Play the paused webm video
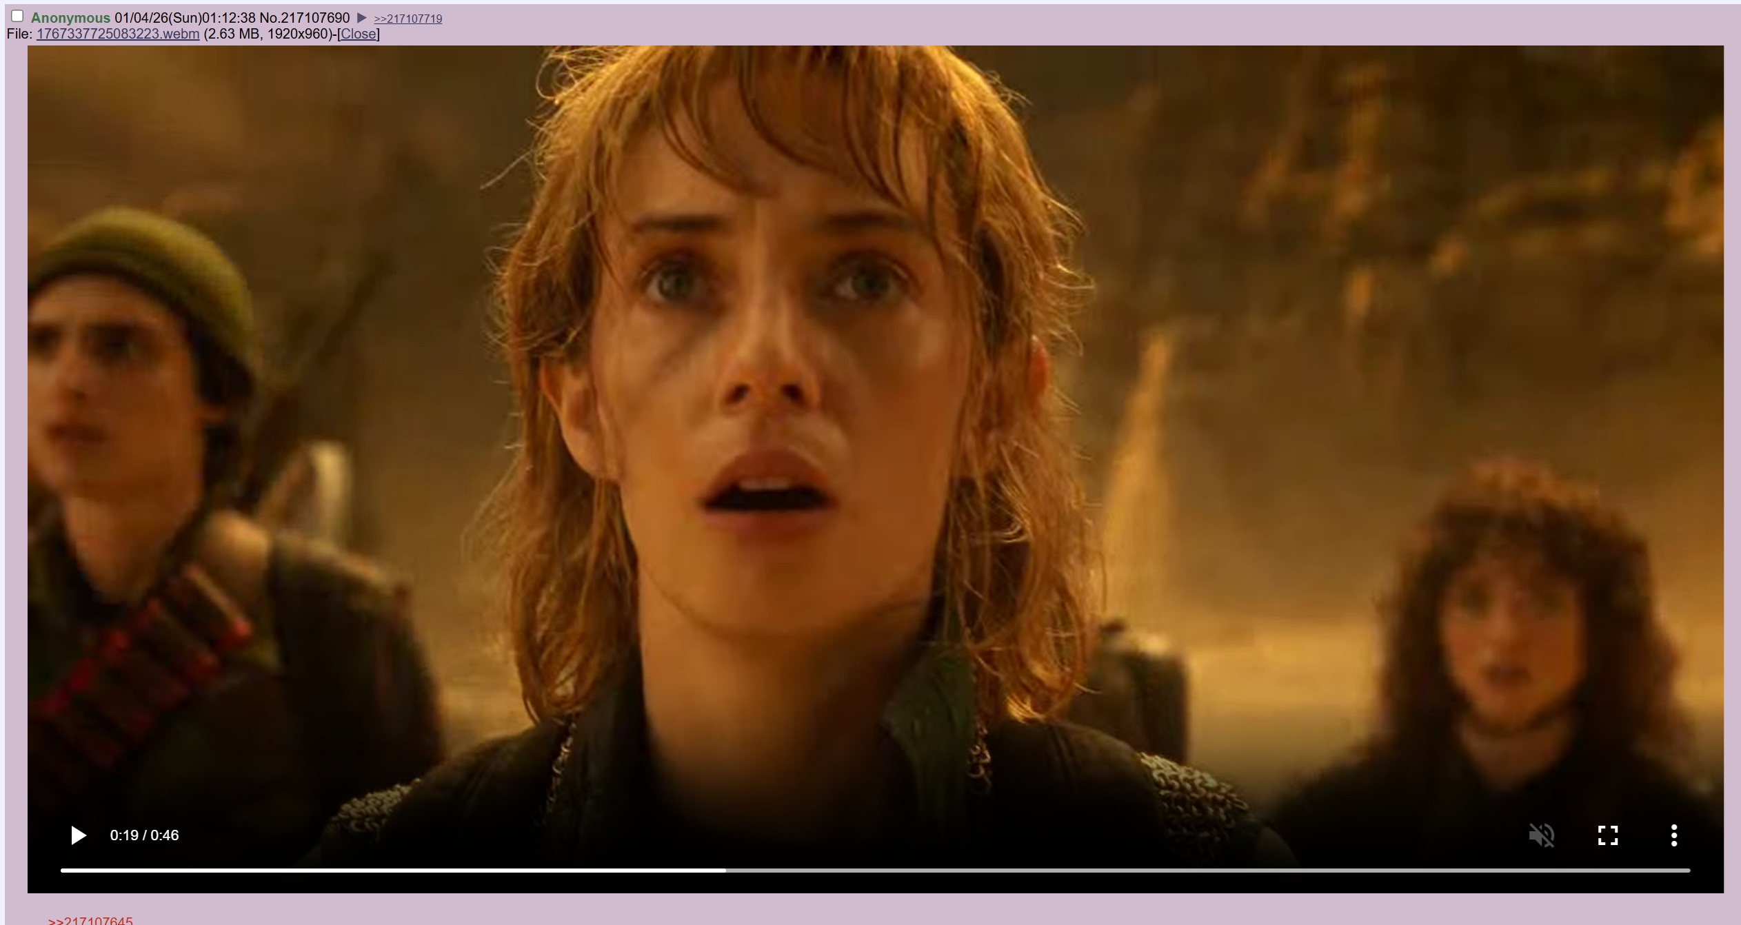Screen dimensions: 1741x925 [79, 835]
